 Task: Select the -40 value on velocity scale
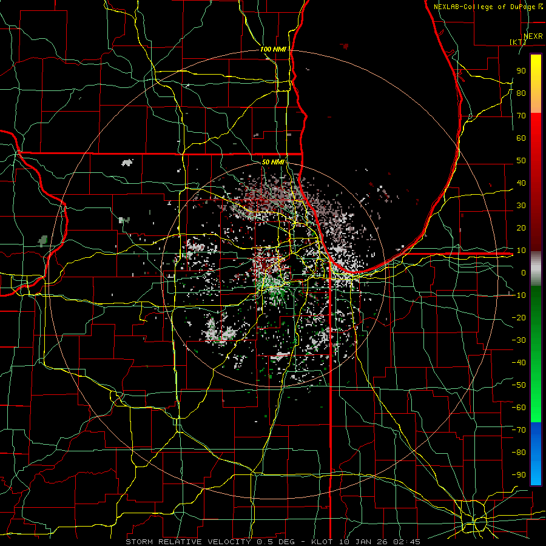click(519, 363)
